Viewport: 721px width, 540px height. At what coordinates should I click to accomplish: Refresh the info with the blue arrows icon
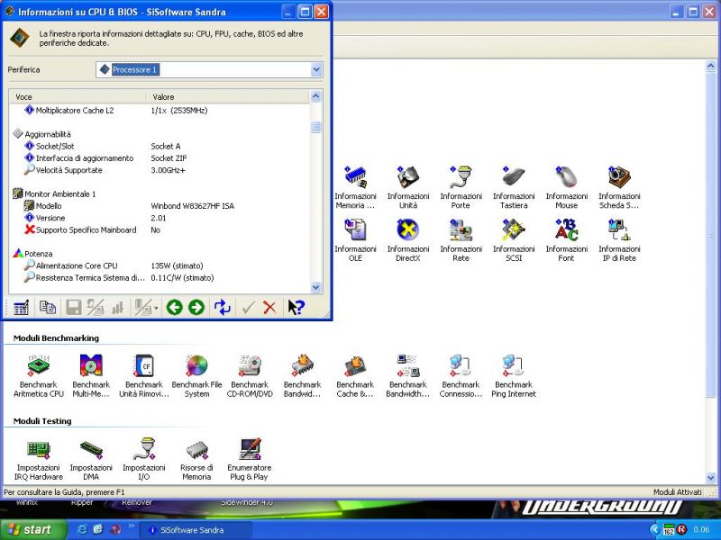click(223, 307)
